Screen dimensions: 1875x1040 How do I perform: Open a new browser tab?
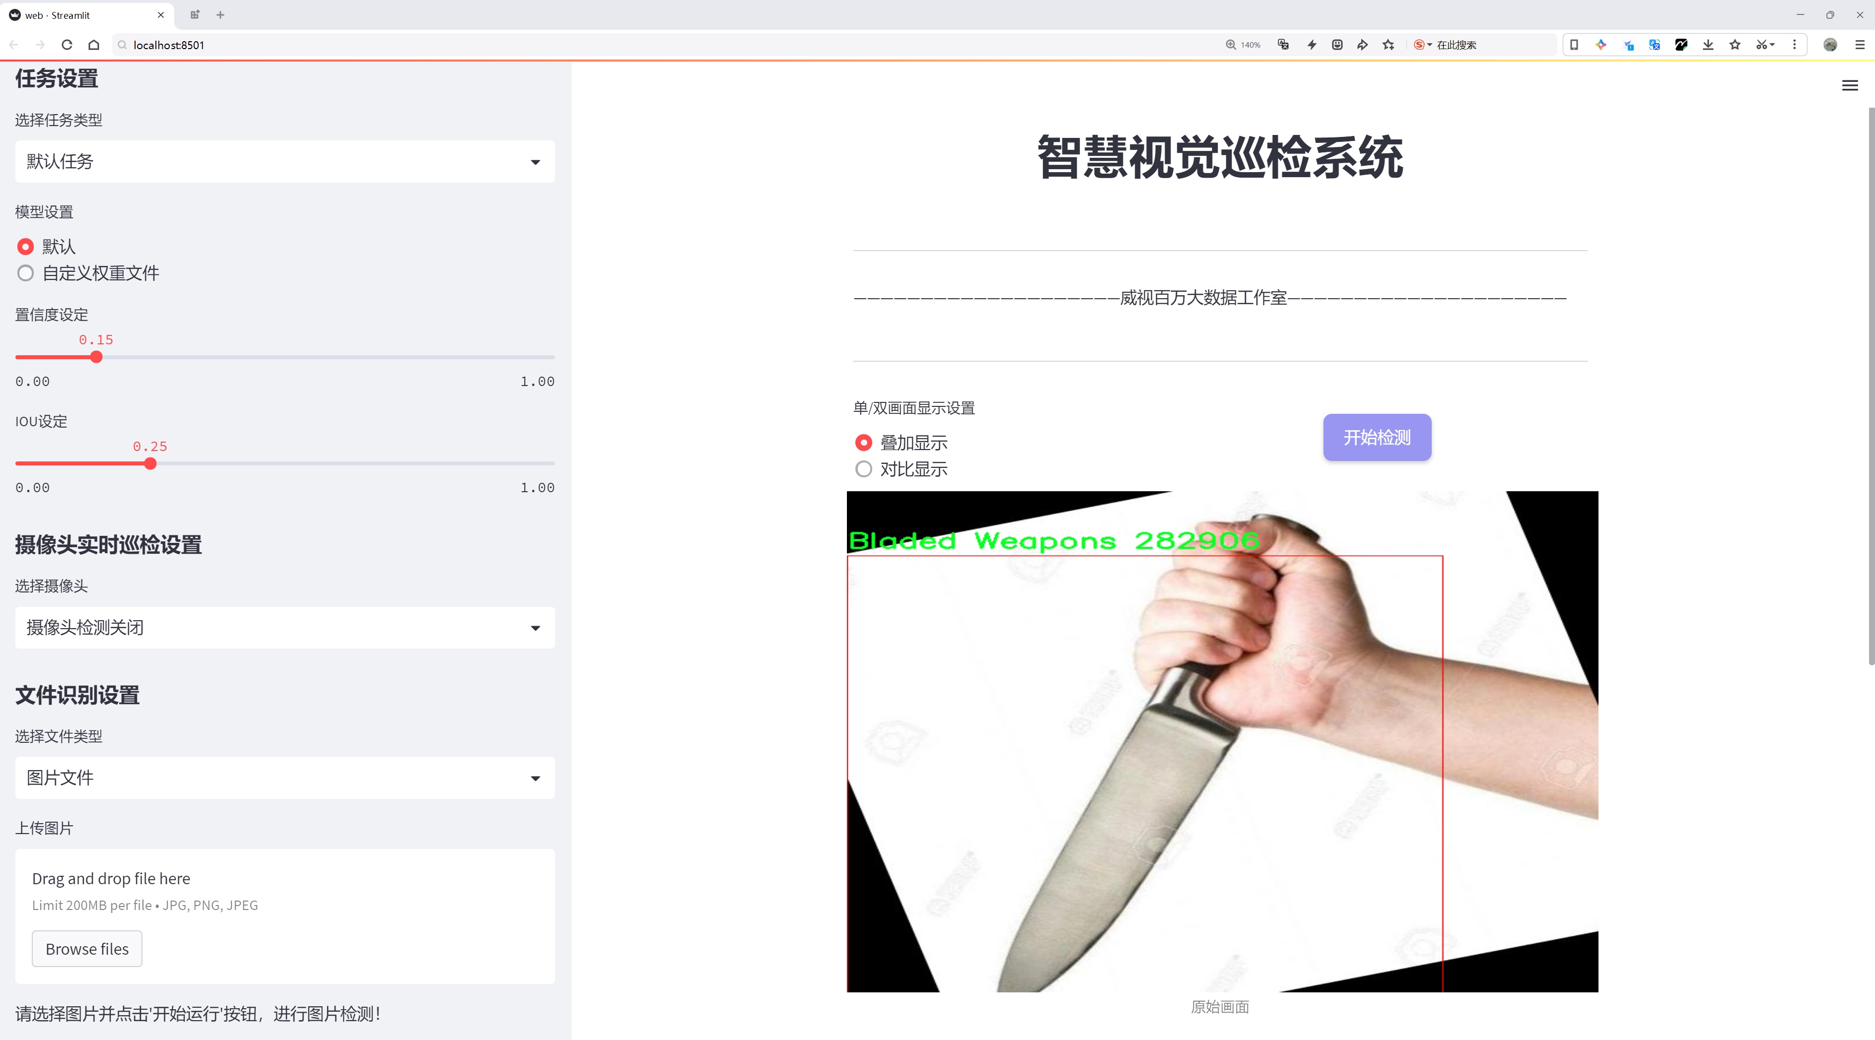tap(220, 14)
